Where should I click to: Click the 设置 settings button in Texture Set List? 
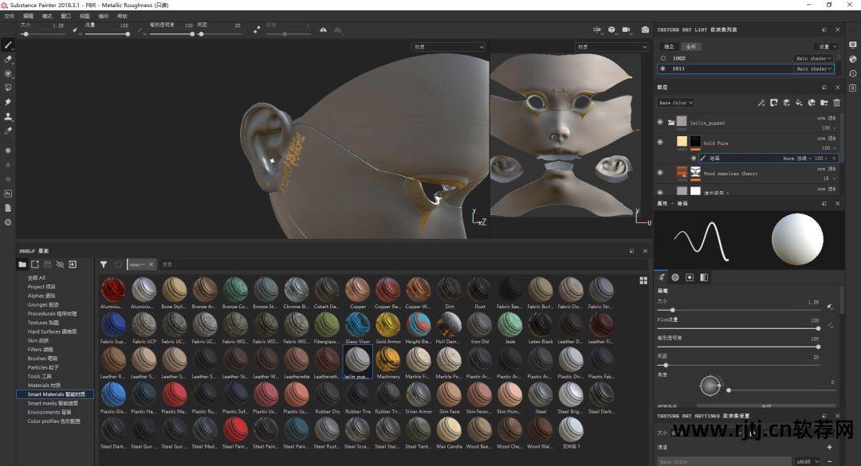pos(824,46)
